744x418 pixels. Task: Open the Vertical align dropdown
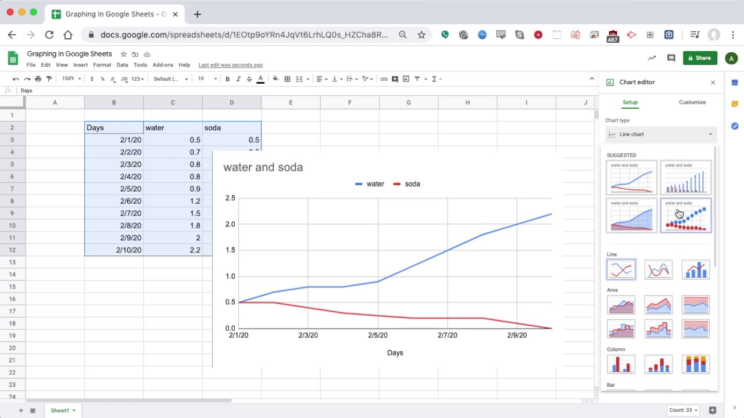(x=337, y=79)
